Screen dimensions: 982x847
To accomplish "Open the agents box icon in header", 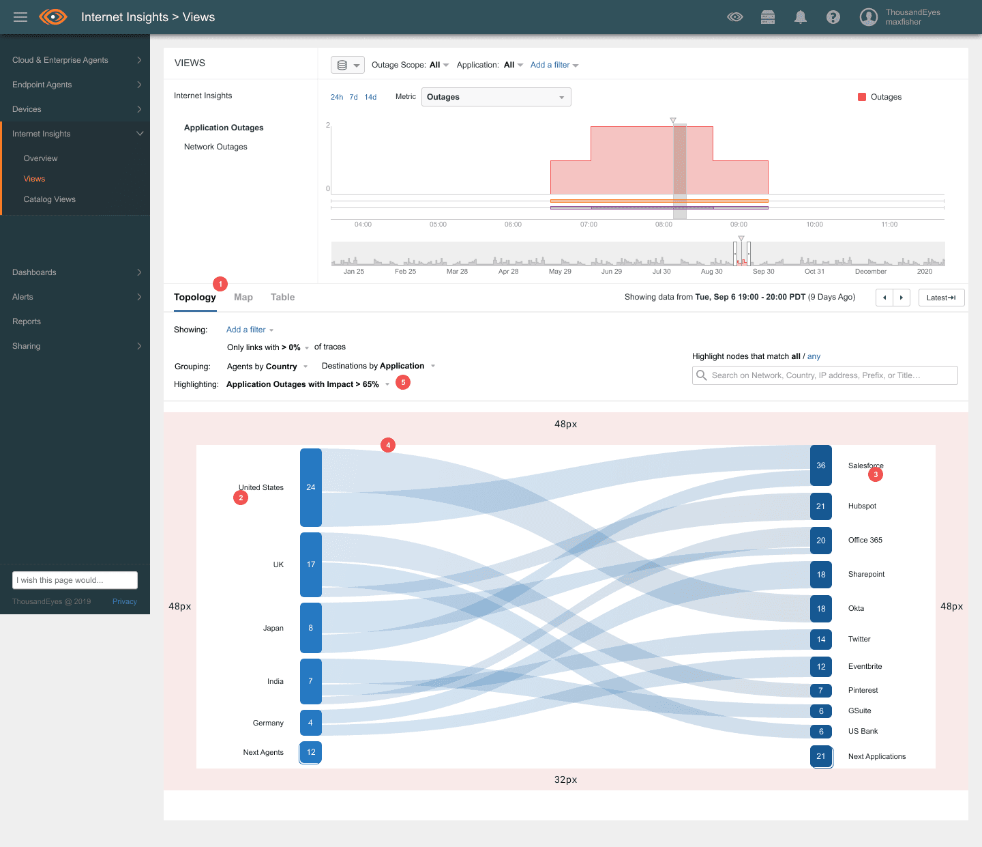I will [768, 17].
